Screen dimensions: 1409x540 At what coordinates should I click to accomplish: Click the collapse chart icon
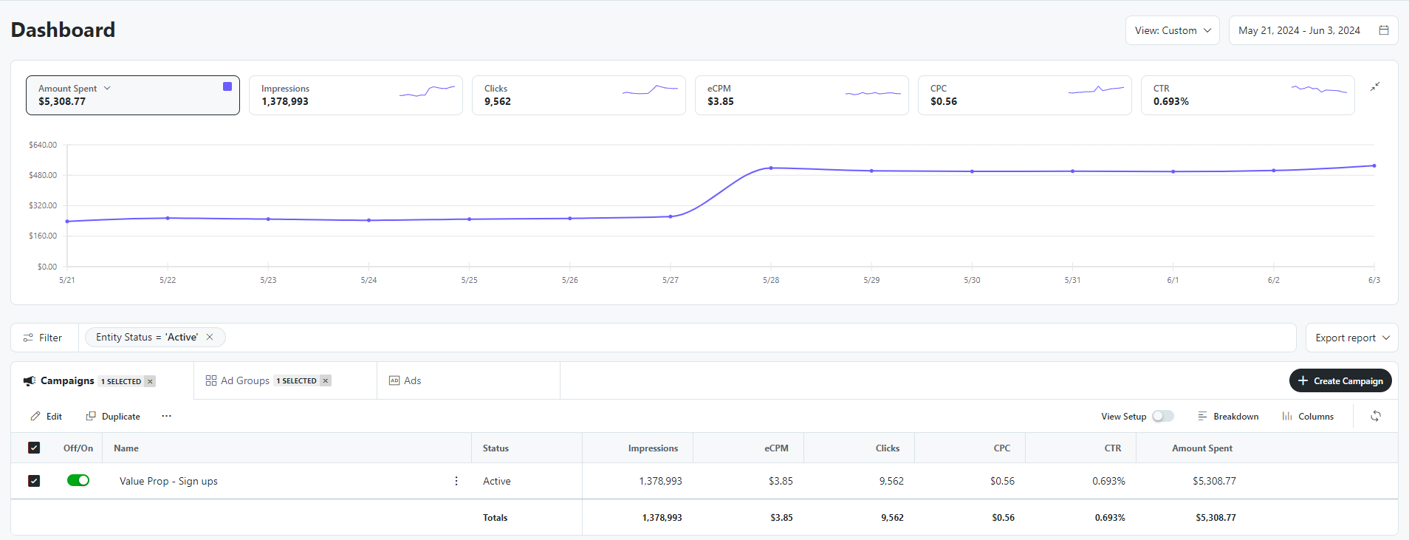pyautogui.click(x=1375, y=87)
